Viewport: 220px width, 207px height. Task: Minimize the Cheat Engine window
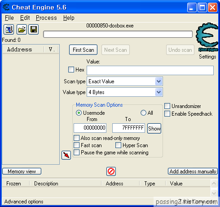click(x=192, y=7)
